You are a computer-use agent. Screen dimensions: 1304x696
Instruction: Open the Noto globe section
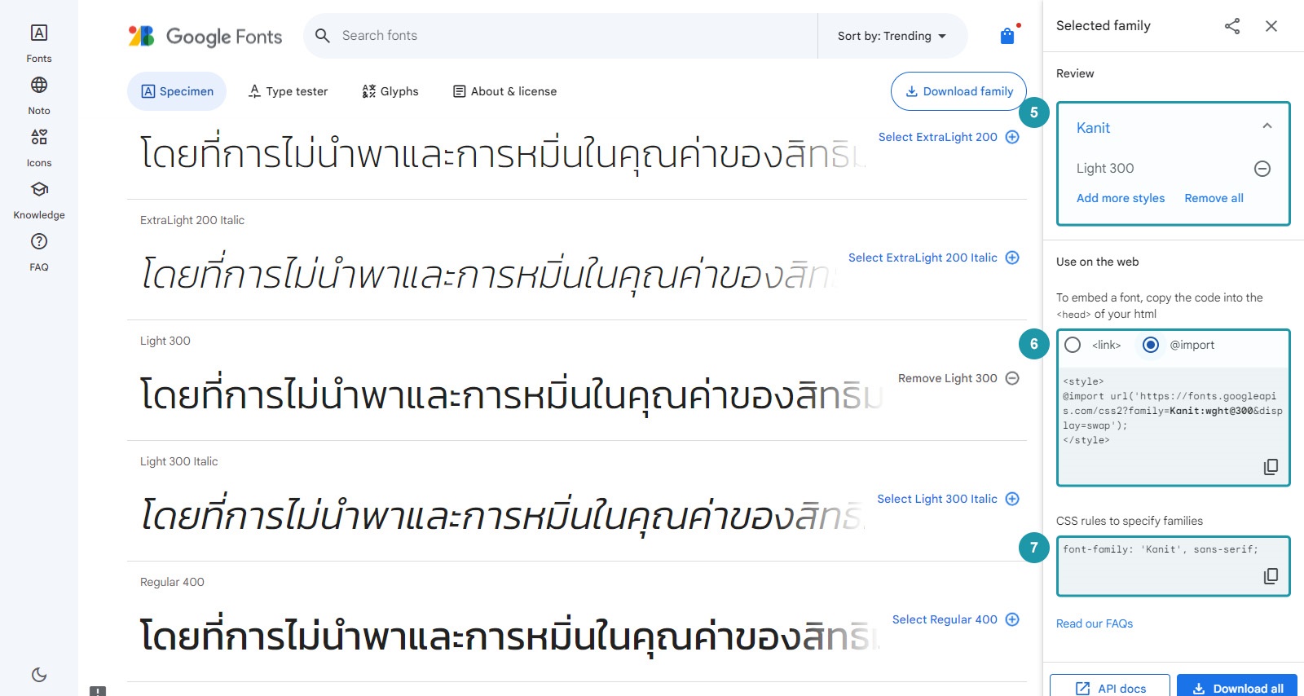coord(39,95)
